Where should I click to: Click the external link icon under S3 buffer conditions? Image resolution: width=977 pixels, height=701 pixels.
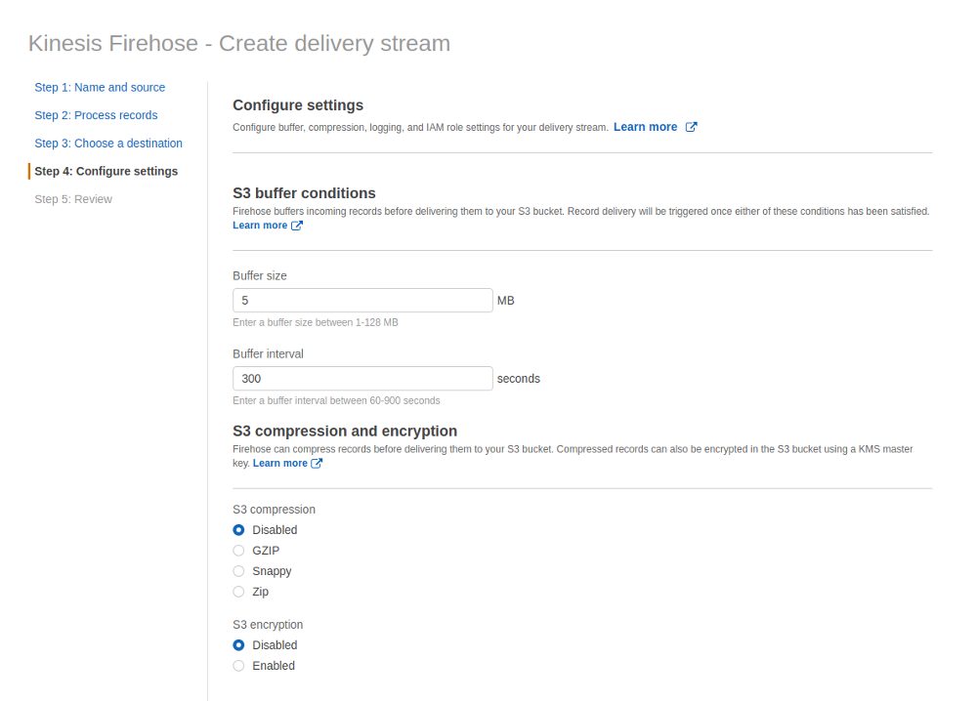point(297,226)
